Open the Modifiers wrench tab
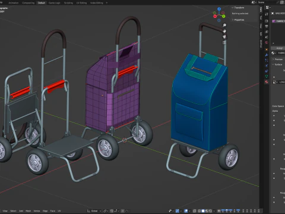285x214 pixels. pos(267,55)
